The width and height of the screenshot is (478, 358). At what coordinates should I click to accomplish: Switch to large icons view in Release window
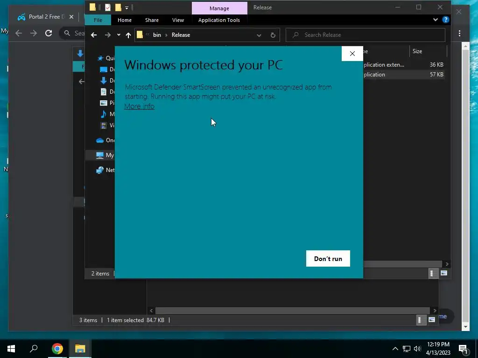point(444,273)
